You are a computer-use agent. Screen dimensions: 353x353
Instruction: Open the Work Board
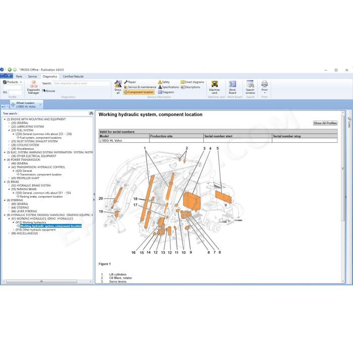(232, 87)
